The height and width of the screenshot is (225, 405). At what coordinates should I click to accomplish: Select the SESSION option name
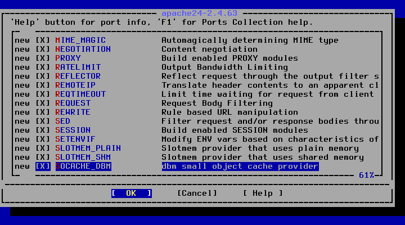tap(73, 130)
